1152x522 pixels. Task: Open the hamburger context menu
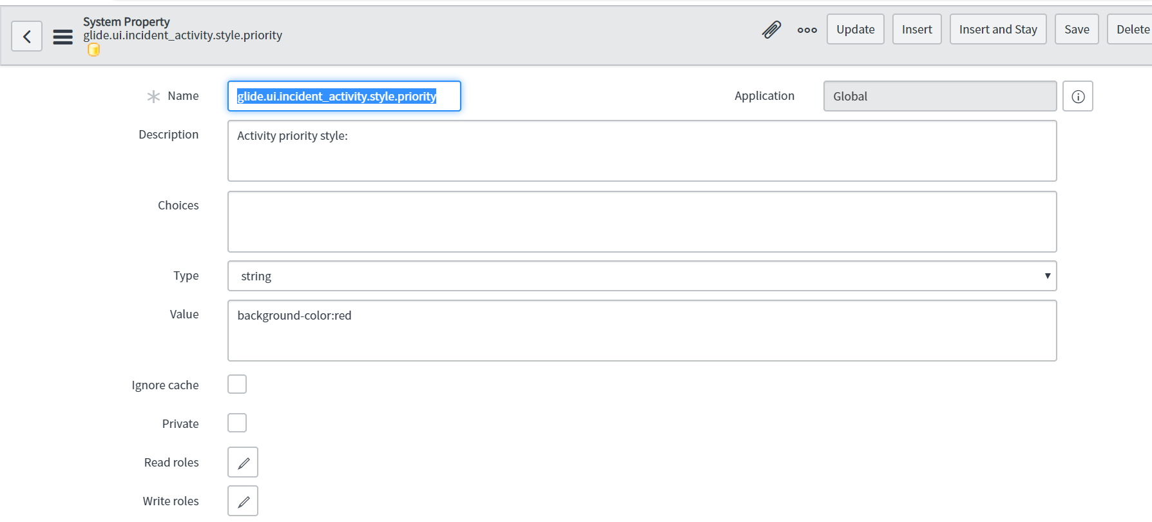click(x=62, y=37)
